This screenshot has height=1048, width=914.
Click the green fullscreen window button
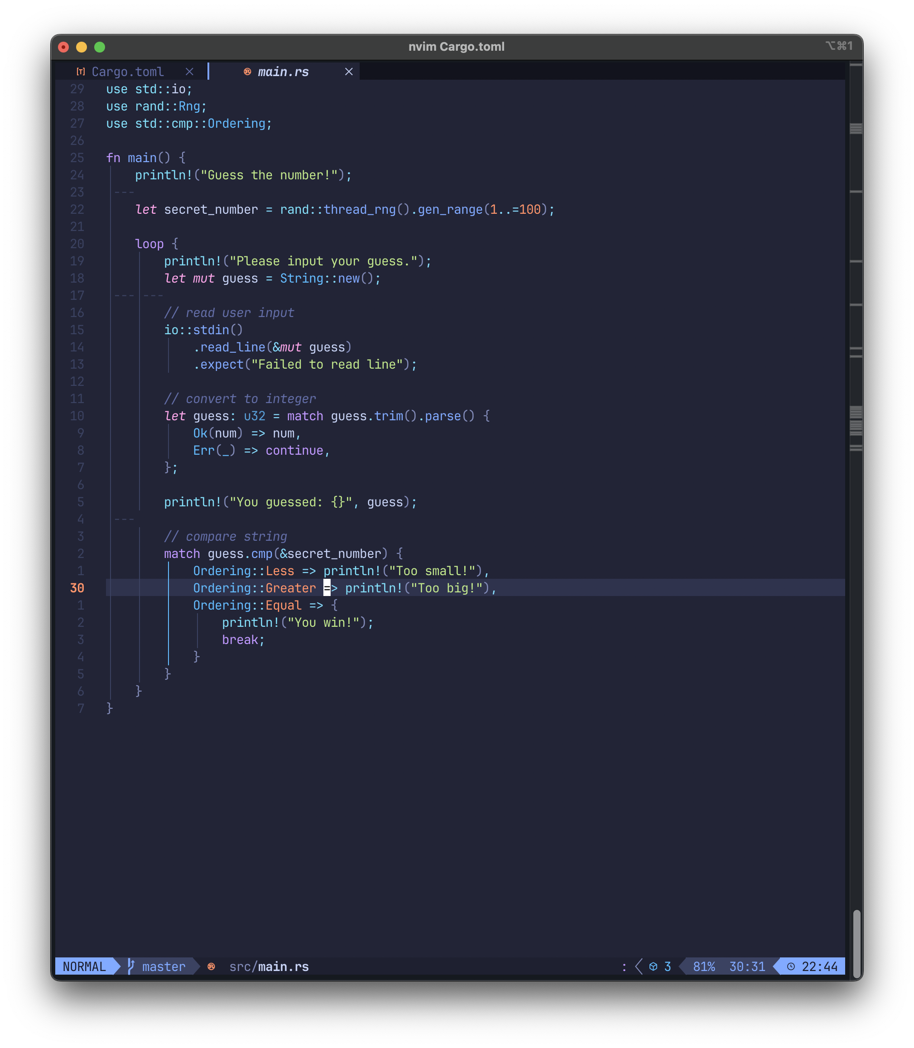(x=100, y=47)
